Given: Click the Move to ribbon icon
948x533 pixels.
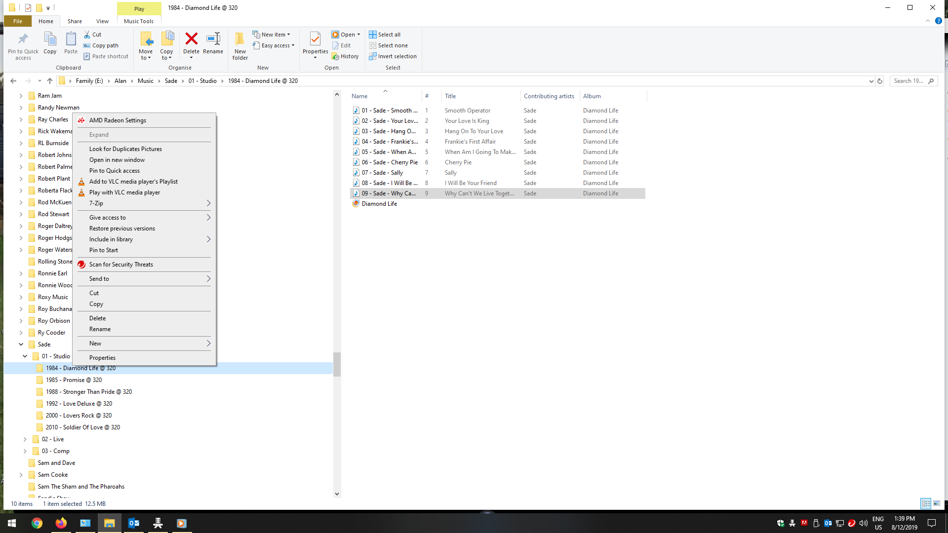Looking at the screenshot, I should (146, 45).
